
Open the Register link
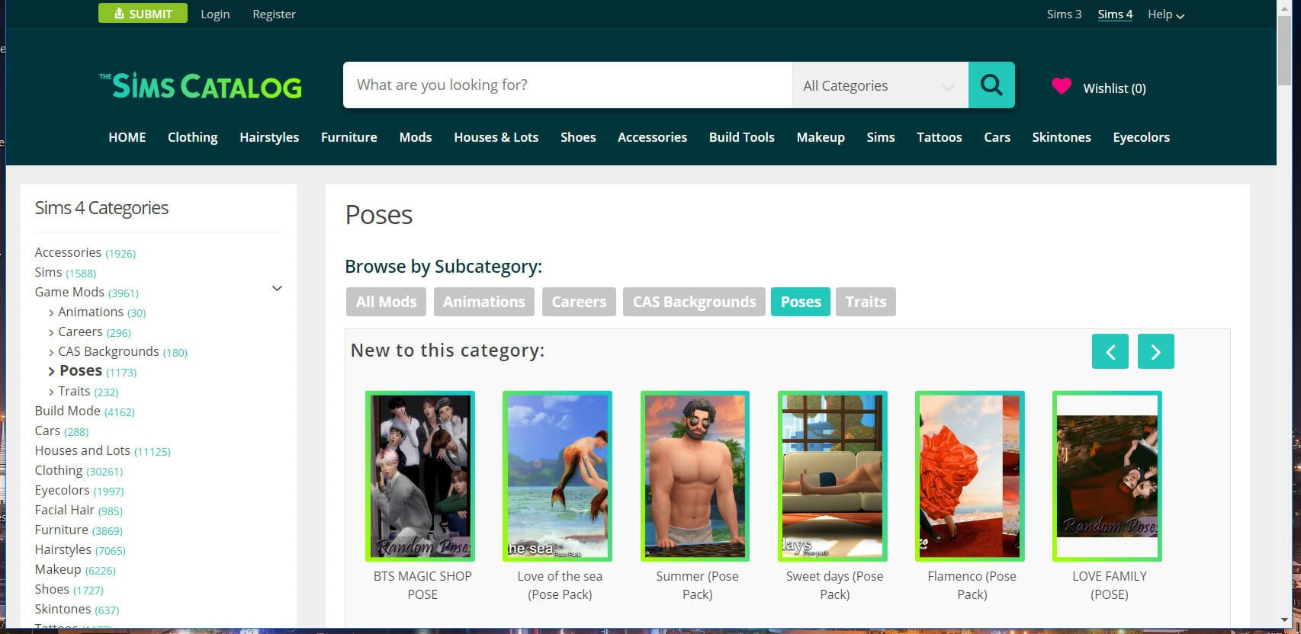pos(274,14)
